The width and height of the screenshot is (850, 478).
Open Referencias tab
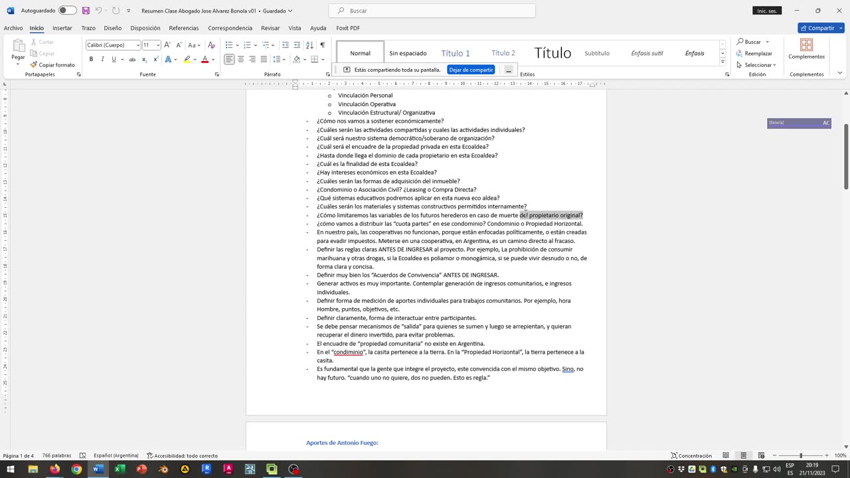pyautogui.click(x=184, y=28)
